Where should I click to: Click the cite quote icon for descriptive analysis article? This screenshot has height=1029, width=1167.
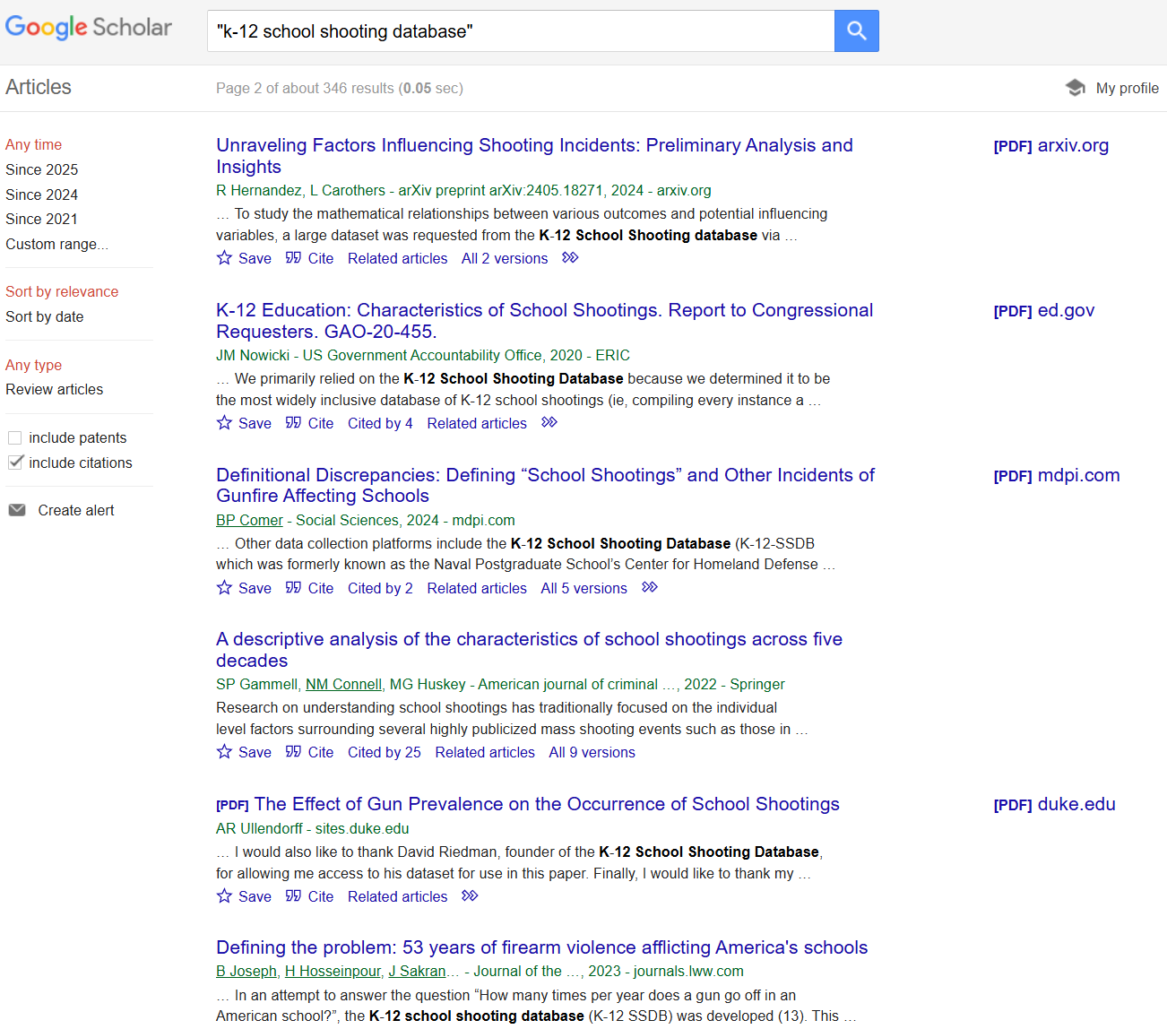click(293, 752)
